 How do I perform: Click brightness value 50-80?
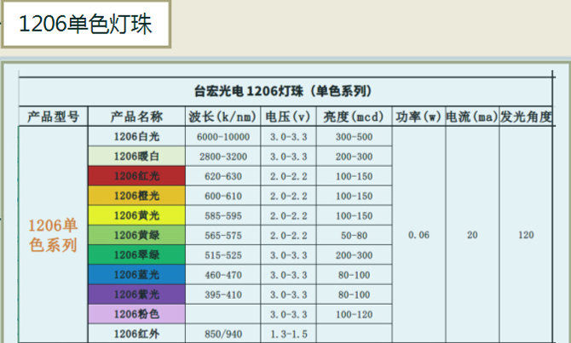354,235
